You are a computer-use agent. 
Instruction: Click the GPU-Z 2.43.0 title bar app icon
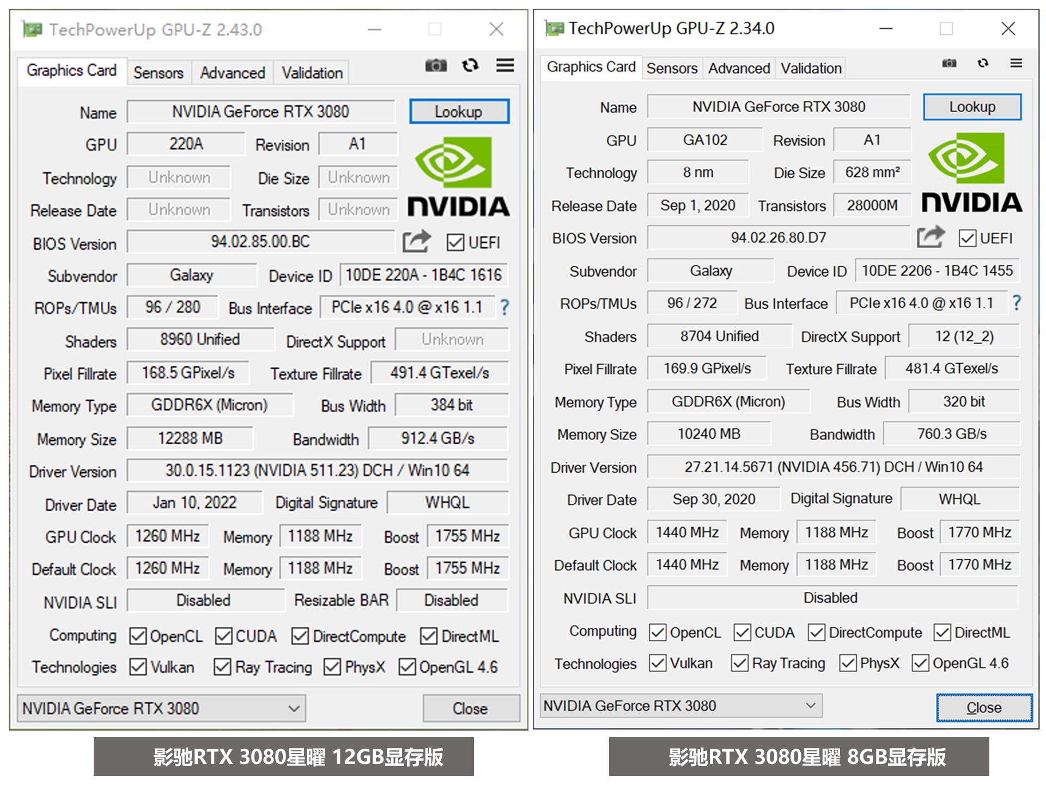click(32, 29)
